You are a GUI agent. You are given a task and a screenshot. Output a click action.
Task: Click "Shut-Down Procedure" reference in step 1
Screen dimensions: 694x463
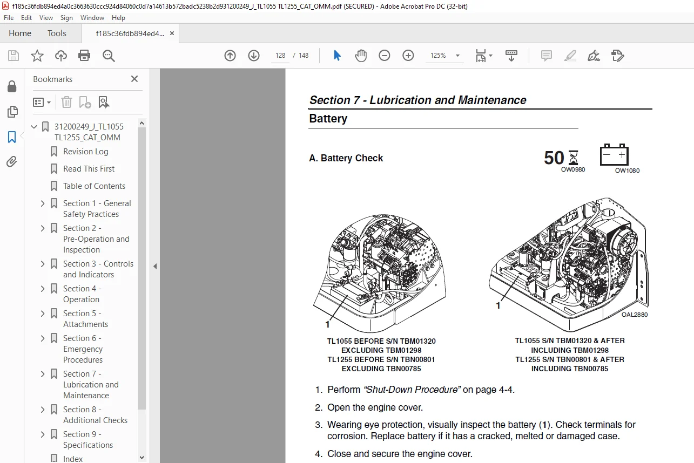pyautogui.click(x=412, y=390)
